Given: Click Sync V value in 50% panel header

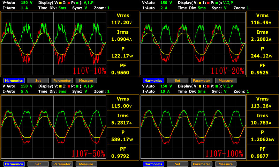Looking at the screenshot, I should pyautogui.click(x=86, y=92).
